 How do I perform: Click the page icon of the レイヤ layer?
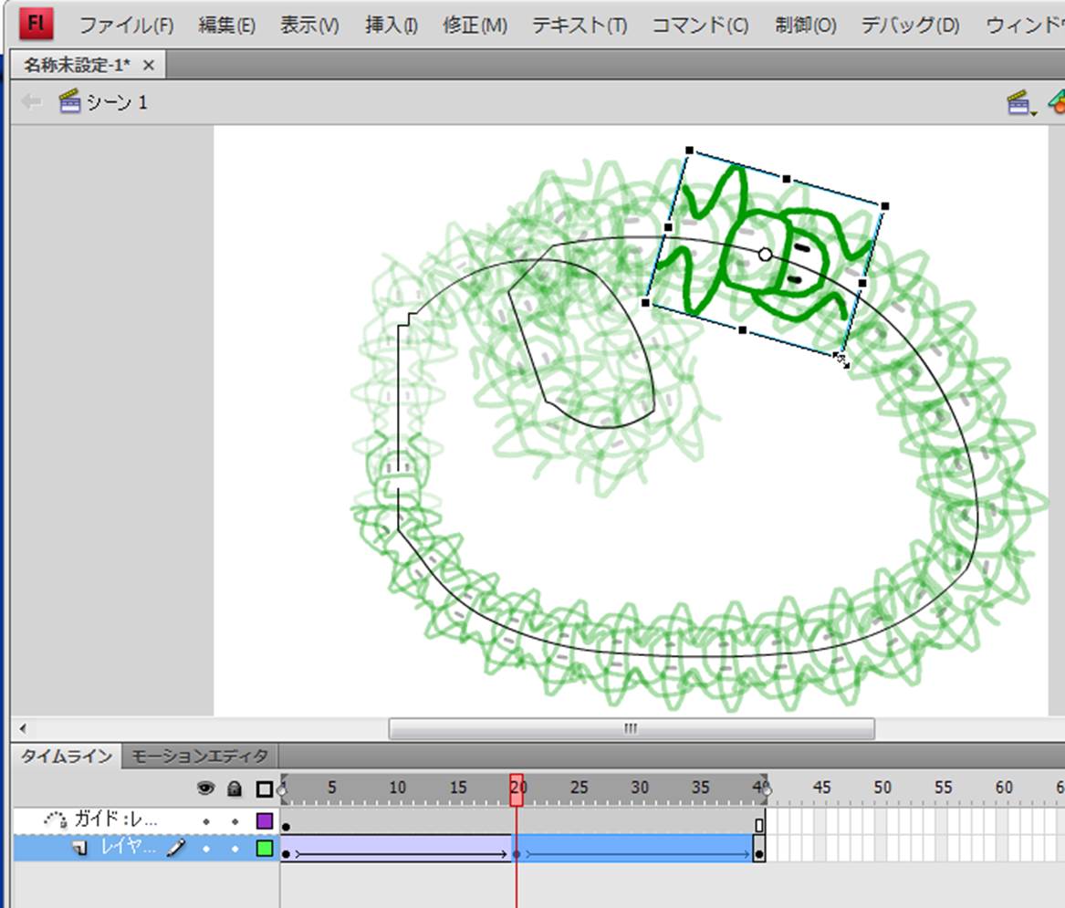click(x=80, y=849)
